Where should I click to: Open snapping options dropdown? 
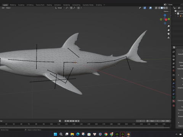point(74,8)
